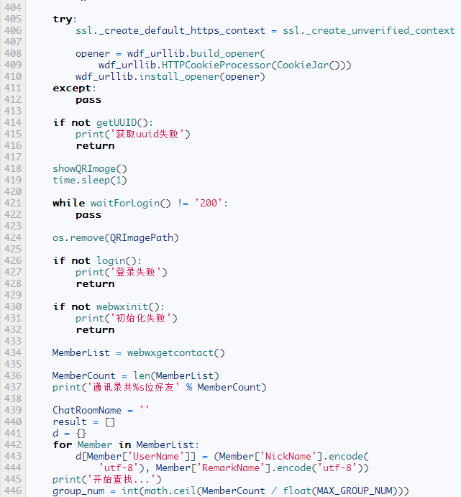This screenshot has height=497, width=461.
Task: Click the string '获取uuid失败' on line 415
Action: tap(147, 134)
